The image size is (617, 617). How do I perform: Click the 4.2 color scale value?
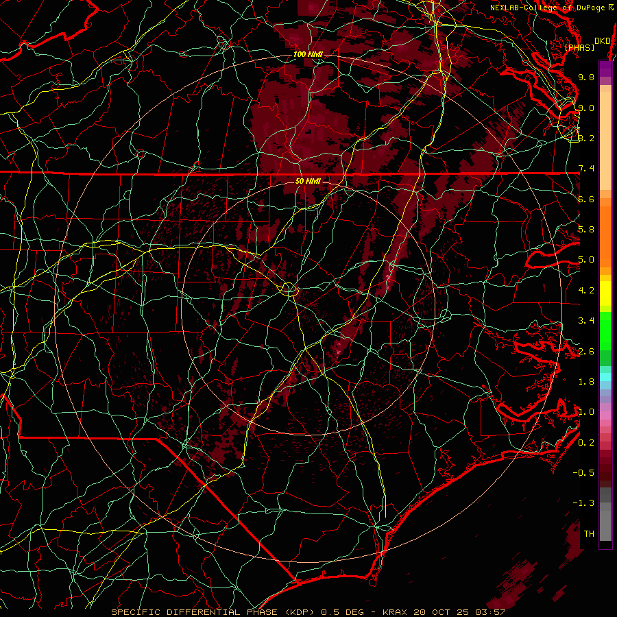[x=586, y=291]
